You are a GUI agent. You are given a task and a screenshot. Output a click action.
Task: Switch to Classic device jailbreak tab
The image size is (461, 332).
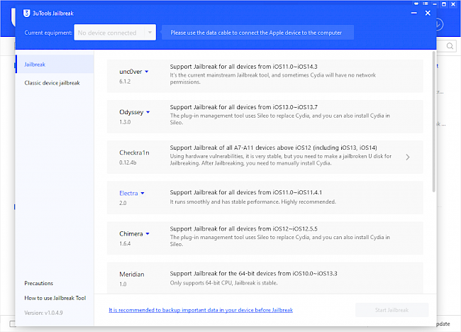[52, 83]
